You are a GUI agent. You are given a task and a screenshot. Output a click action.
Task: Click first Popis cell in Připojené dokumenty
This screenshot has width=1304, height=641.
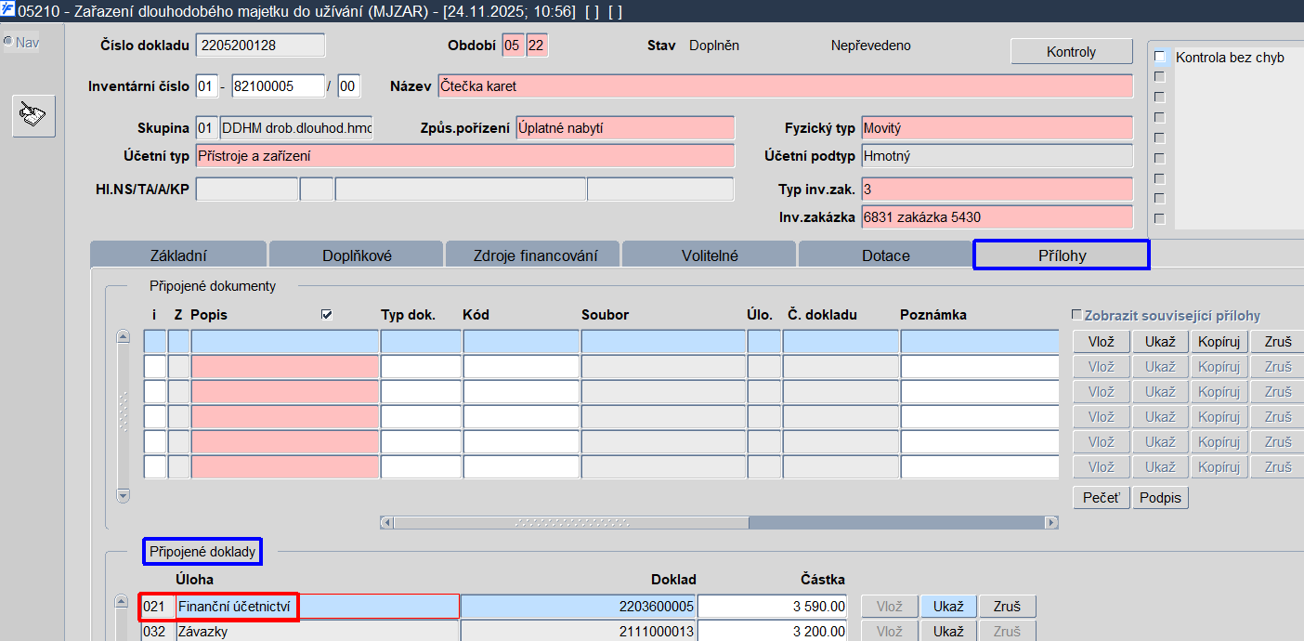pyautogui.click(x=285, y=341)
